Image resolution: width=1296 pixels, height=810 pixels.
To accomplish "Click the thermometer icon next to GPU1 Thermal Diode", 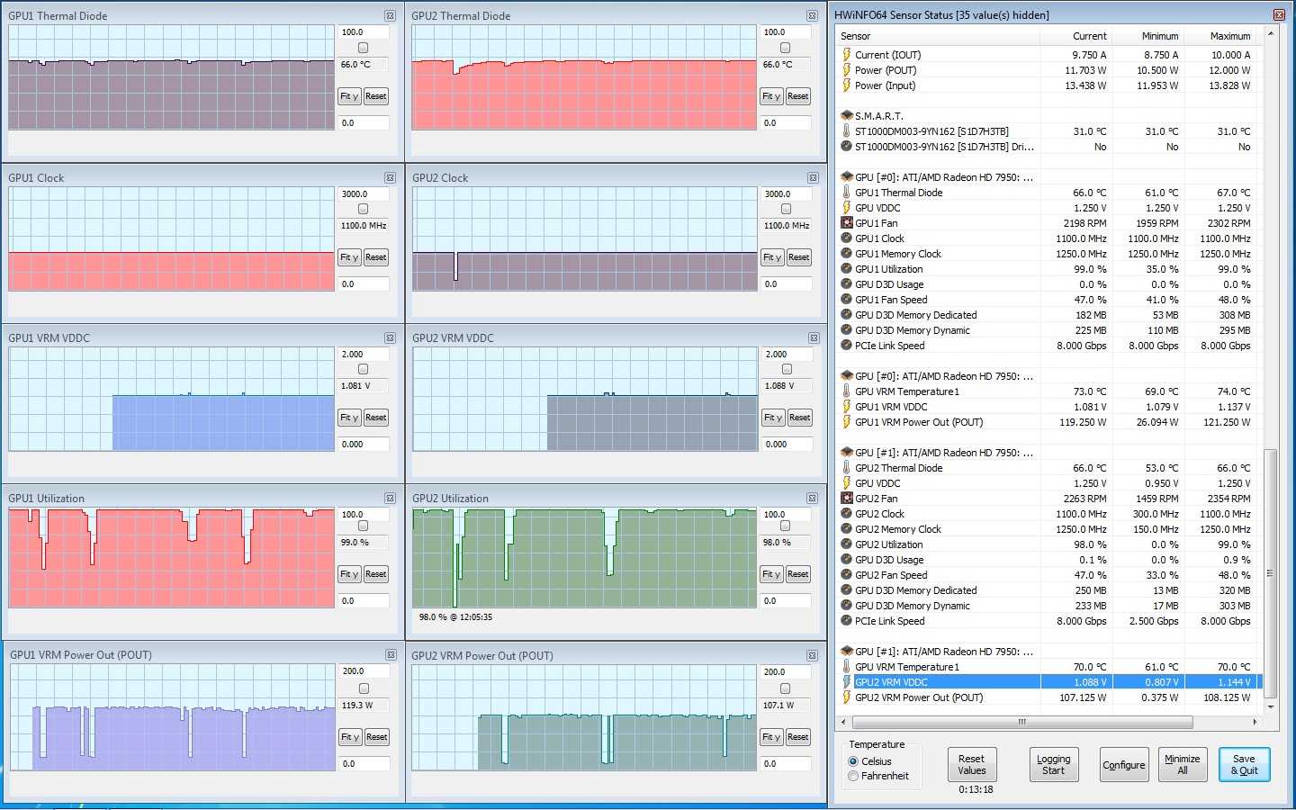I will click(x=846, y=193).
